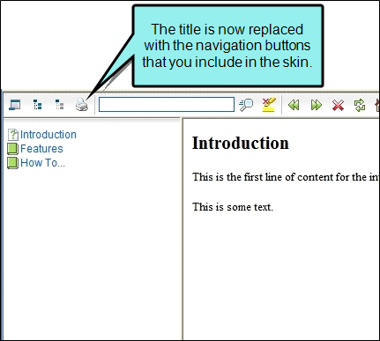Click the green refresh arrows icon
380x341 pixels.
click(x=360, y=105)
